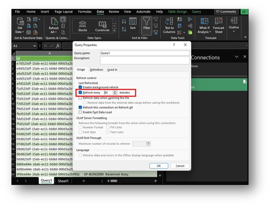Open the custom Sort dialog

[x=133, y=24]
